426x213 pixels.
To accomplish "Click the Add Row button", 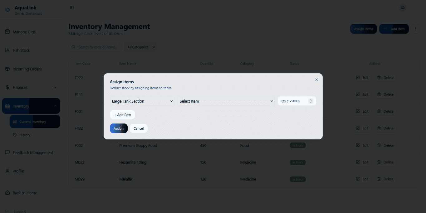I will pyautogui.click(x=122, y=115).
